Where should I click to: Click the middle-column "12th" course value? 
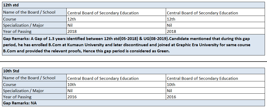coord(71,19)
